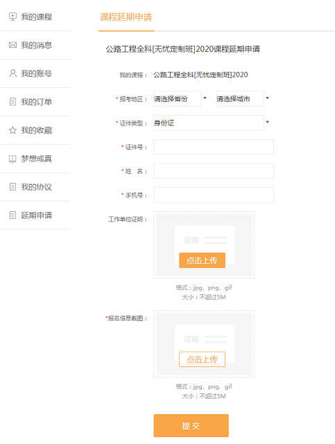Image resolution: width=335 pixels, height=444 pixels.
Task: Click the 延期申请 document icon
Action: coord(12,215)
